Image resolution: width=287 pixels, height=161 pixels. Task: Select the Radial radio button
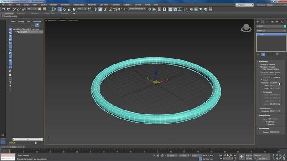(x=261, y=80)
